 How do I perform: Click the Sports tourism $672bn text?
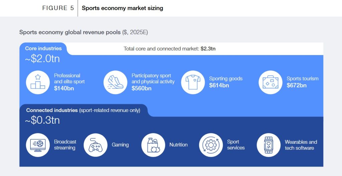[302, 82]
